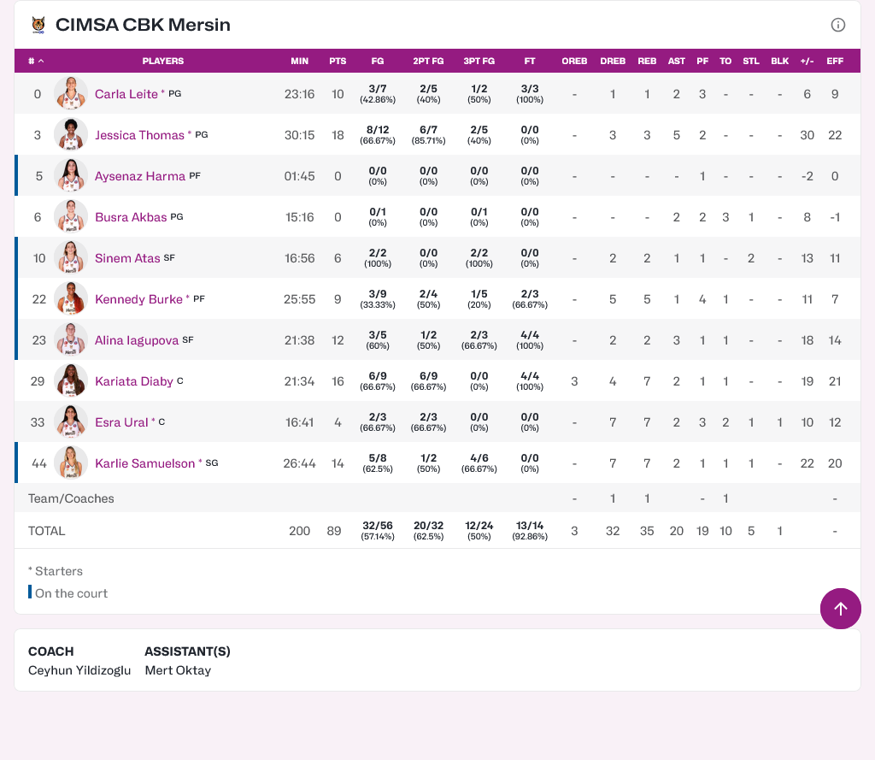This screenshot has height=760, width=875.
Task: Select the Team/Coaches row label
Action: coord(72,498)
